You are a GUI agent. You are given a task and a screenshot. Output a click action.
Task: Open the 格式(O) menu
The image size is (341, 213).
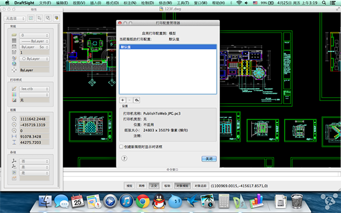(112, 3)
